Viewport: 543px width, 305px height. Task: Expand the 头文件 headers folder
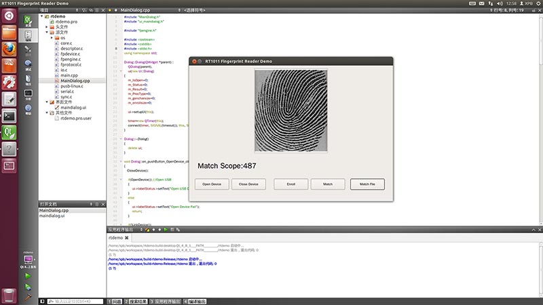pyautogui.click(x=47, y=27)
